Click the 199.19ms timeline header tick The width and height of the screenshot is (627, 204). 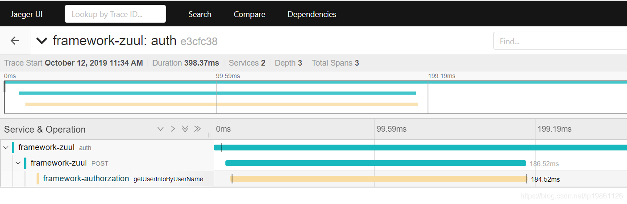(x=554, y=129)
